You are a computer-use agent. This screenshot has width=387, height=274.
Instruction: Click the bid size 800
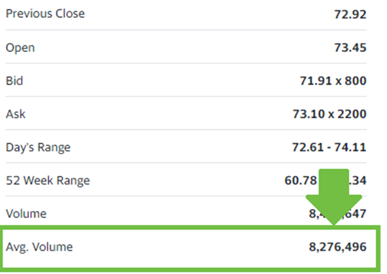(356, 81)
